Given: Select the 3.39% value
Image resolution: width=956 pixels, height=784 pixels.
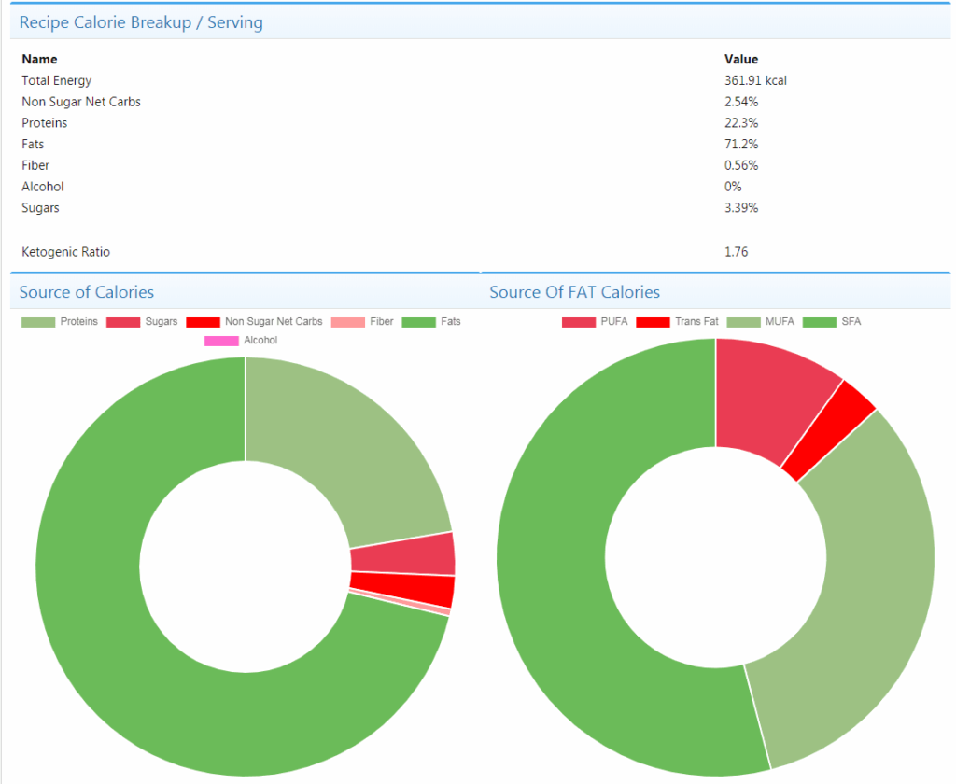Looking at the screenshot, I should coord(741,208).
